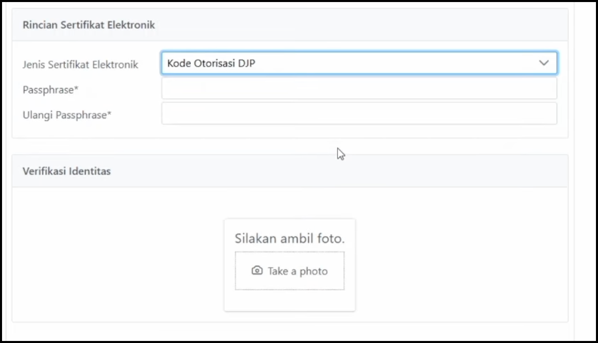Focus the Passphrase input field
This screenshot has height=343, width=598.
pyautogui.click(x=359, y=89)
